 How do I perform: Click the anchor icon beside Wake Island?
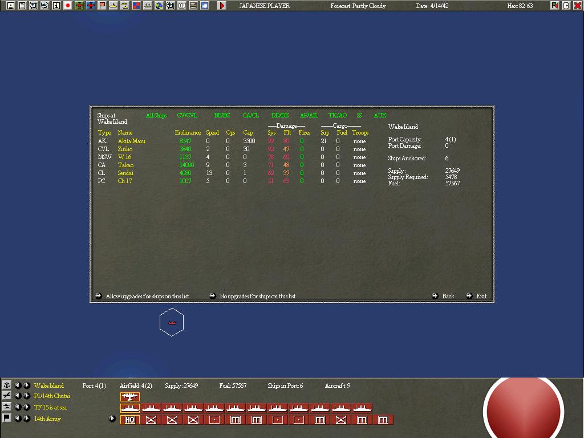click(x=7, y=385)
